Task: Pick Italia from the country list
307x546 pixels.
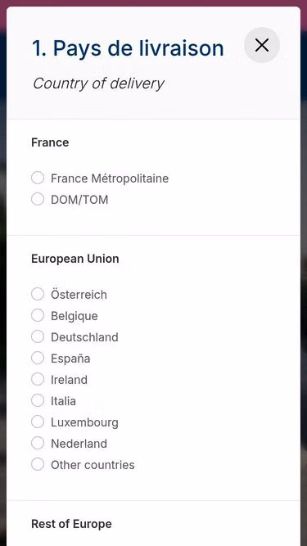Action: pyautogui.click(x=38, y=400)
